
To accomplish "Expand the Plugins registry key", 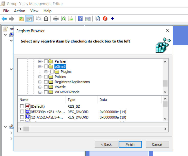I will 46,72.
